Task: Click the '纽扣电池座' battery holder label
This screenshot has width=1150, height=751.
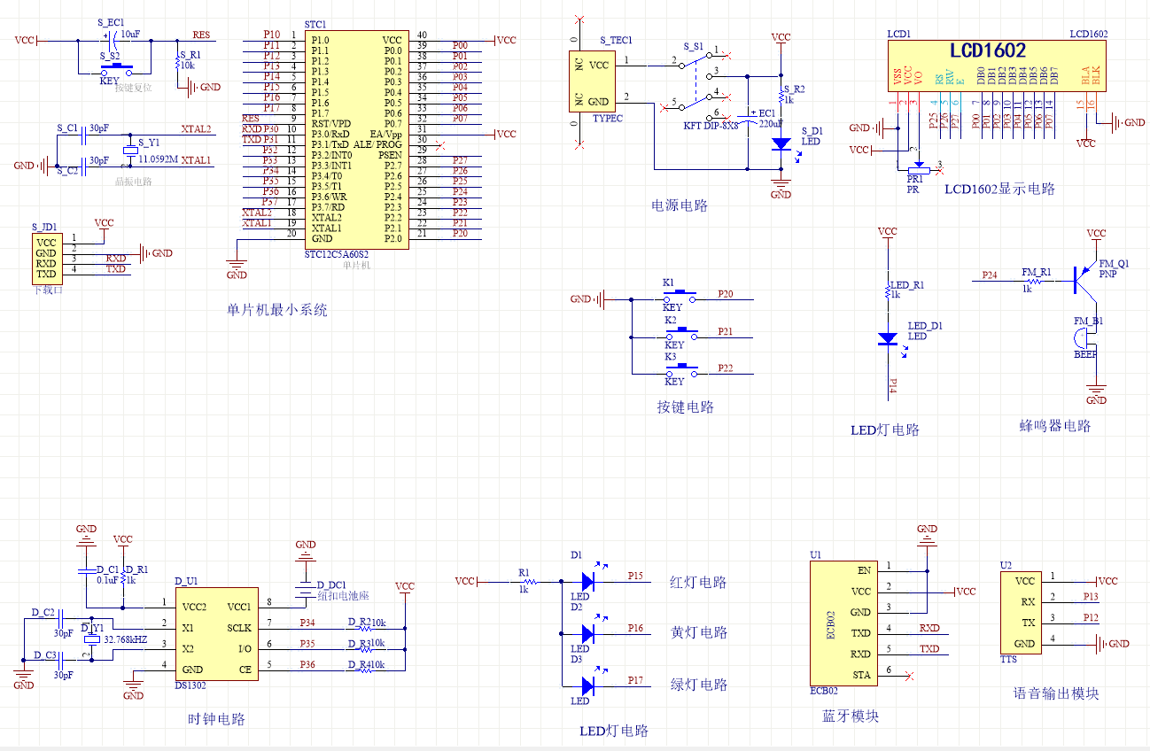Action: tap(342, 596)
